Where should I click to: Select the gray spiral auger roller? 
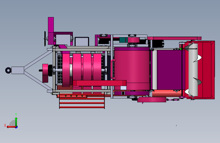(193, 70)
